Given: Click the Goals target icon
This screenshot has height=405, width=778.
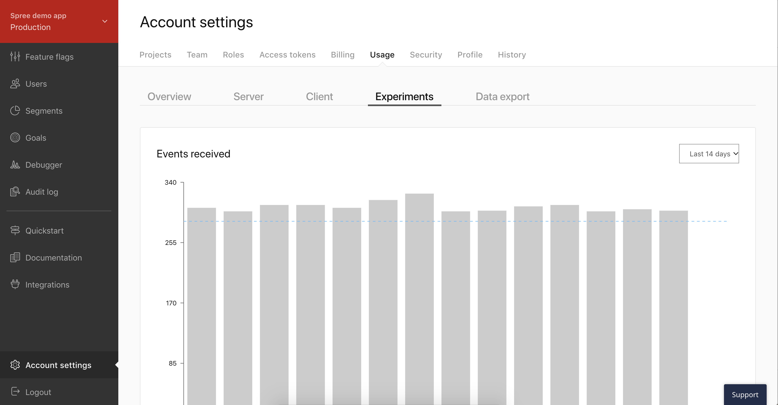Looking at the screenshot, I should (15, 138).
